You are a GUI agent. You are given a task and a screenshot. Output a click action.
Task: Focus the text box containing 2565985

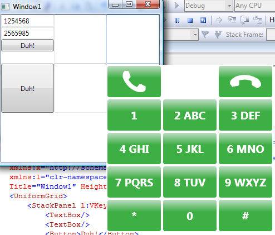coord(27,33)
